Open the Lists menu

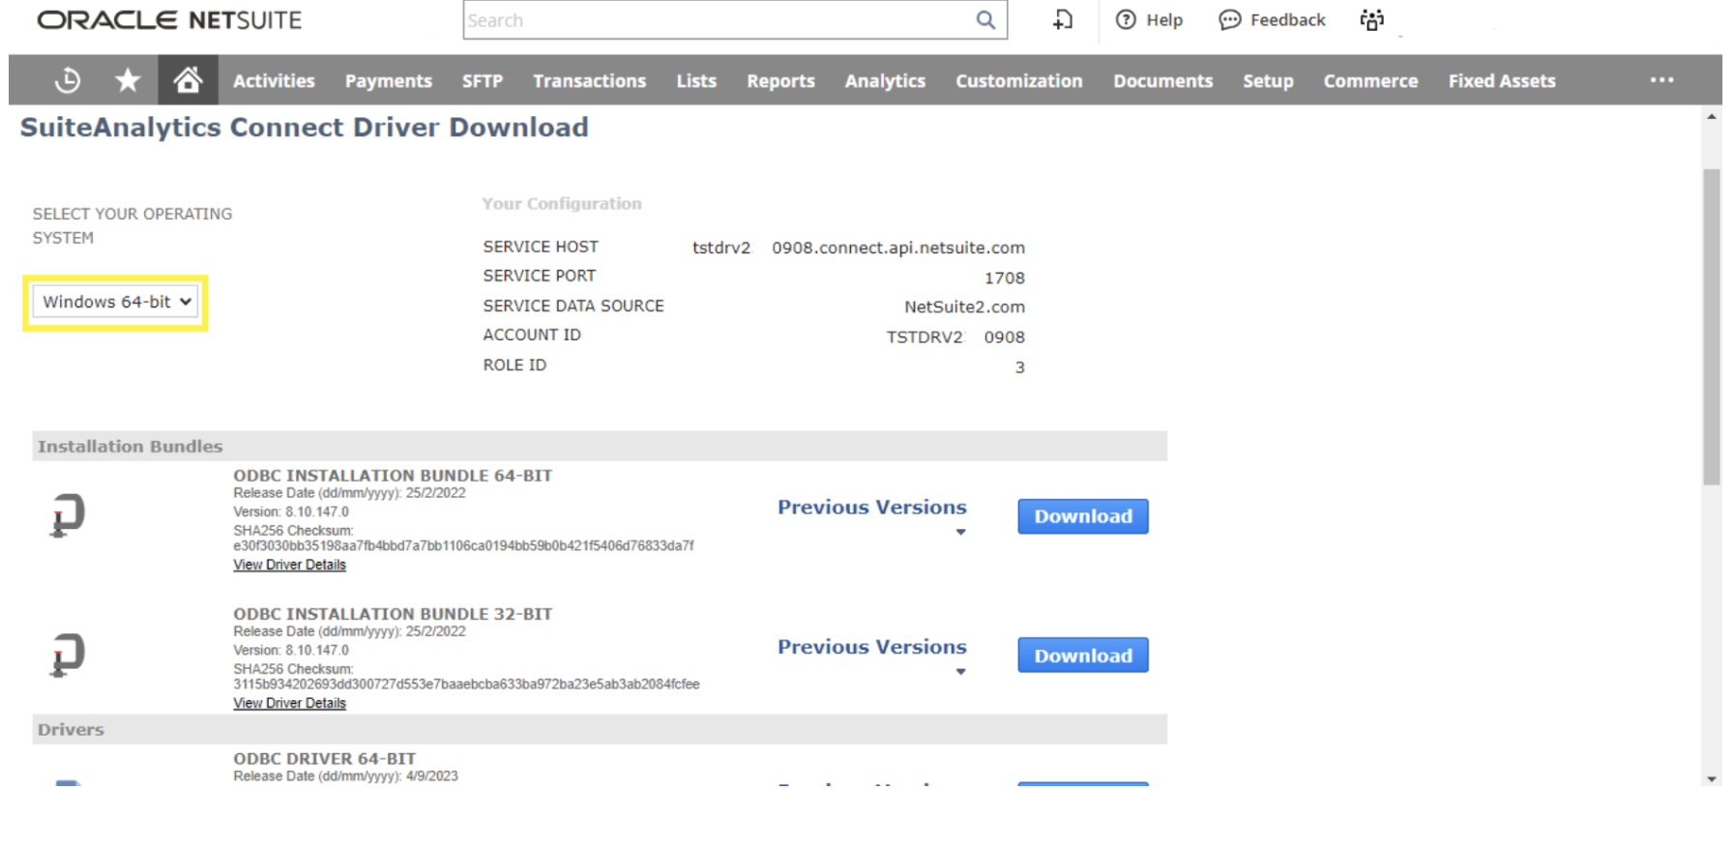click(696, 81)
